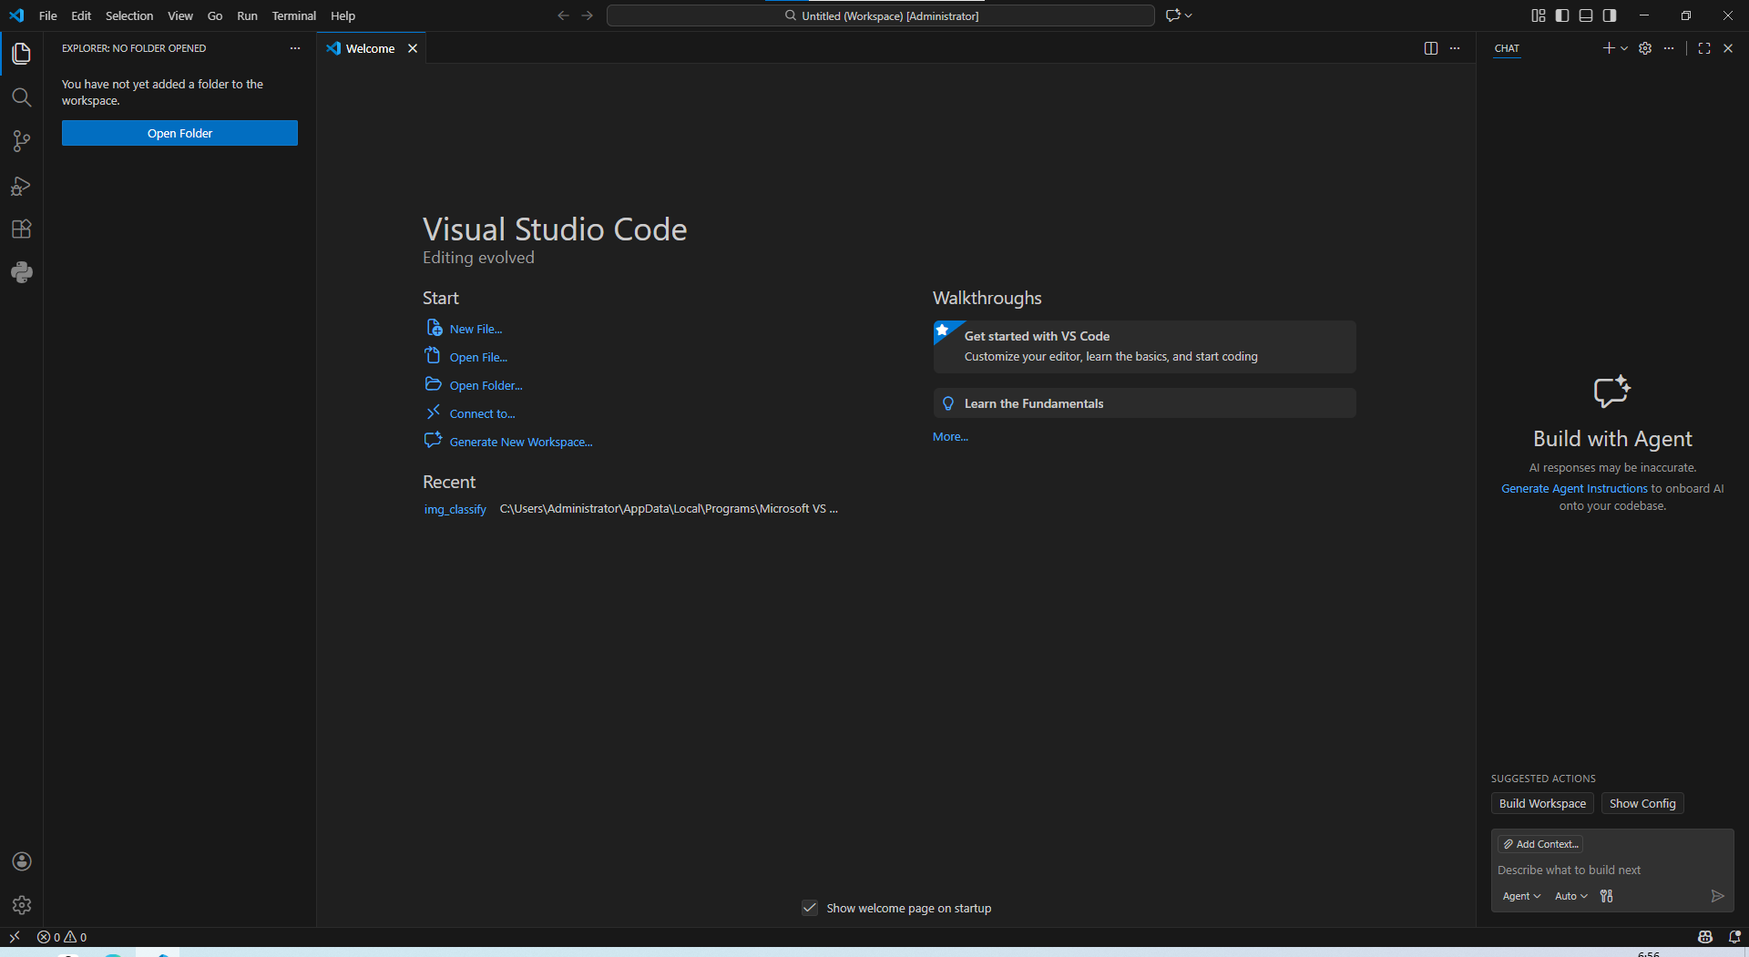Open the Accounts menu icon

tap(22, 861)
